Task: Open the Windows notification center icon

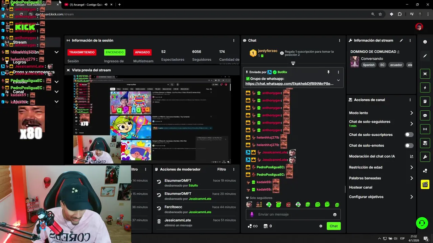Action: coord(426,239)
